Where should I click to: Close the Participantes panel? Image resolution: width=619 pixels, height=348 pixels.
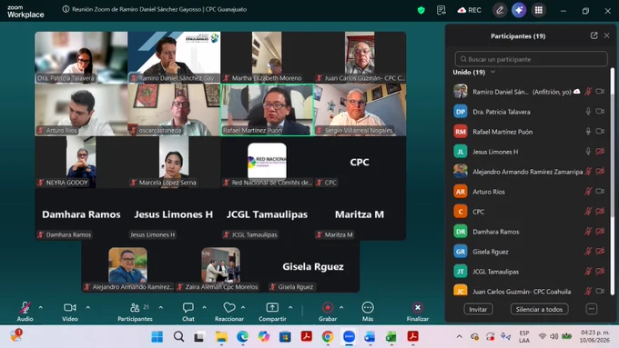pos(607,35)
